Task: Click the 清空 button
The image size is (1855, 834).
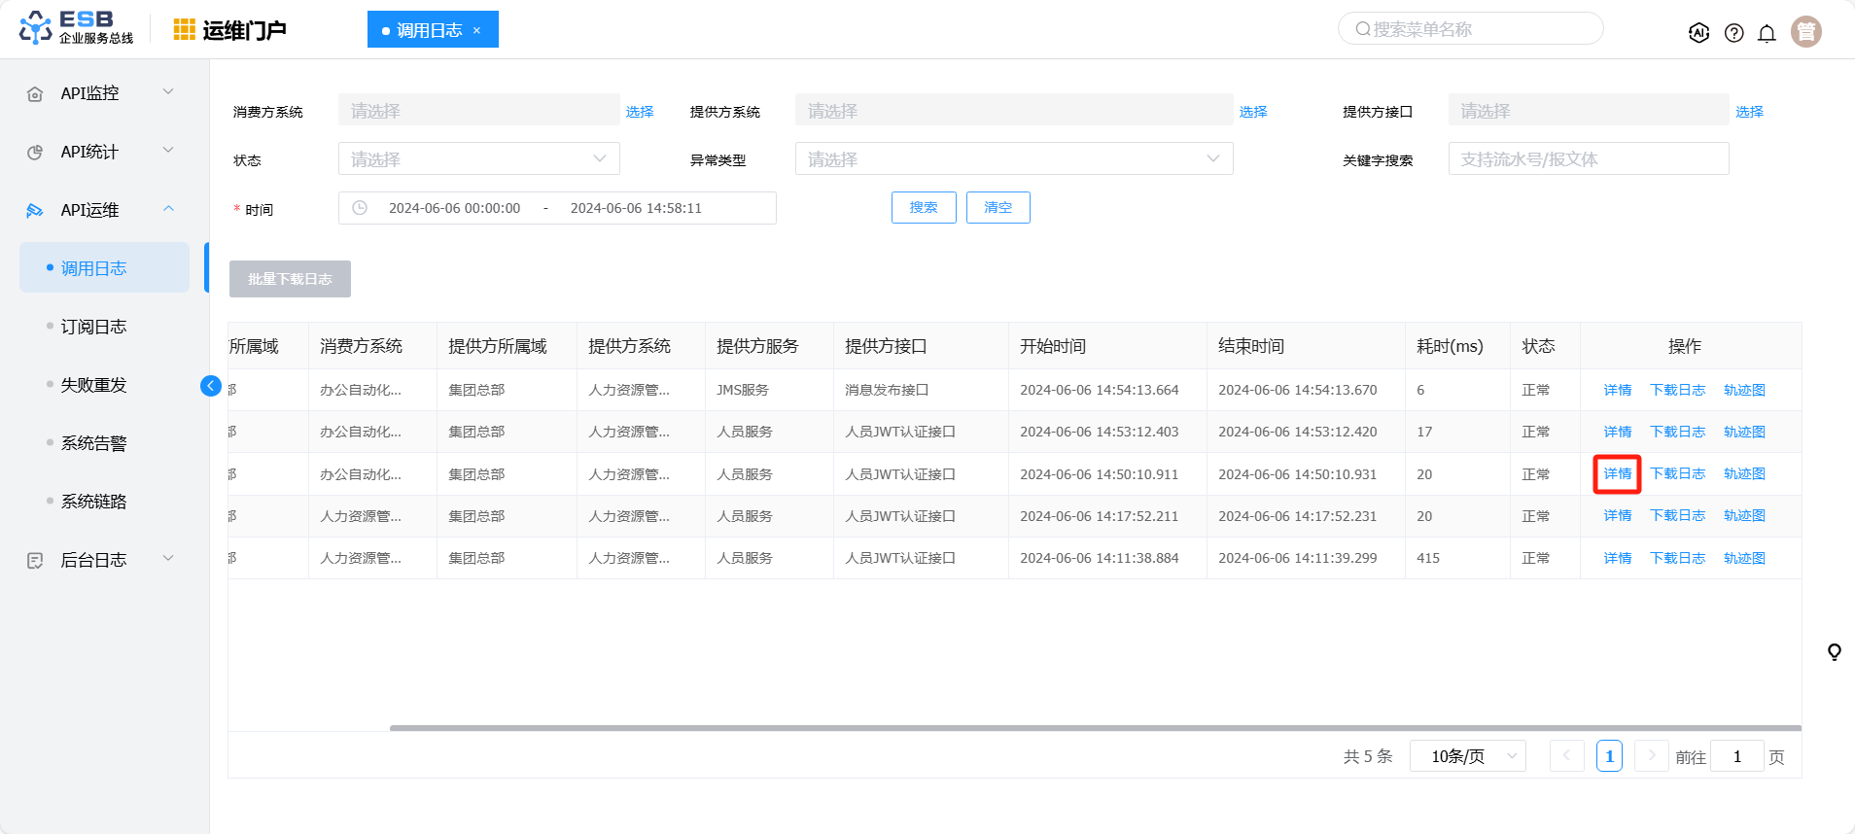Action: 997,207
